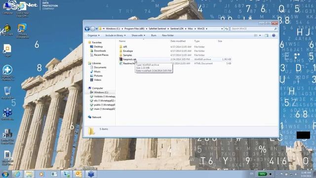Open the Pictures library

coord(98,76)
